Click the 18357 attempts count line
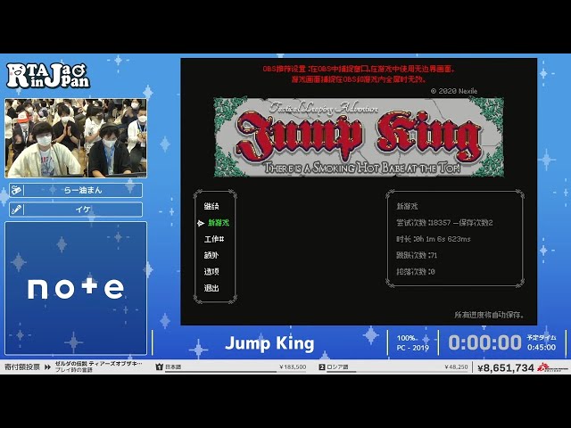This screenshot has width=571, height=428. pyautogui.click(x=444, y=223)
